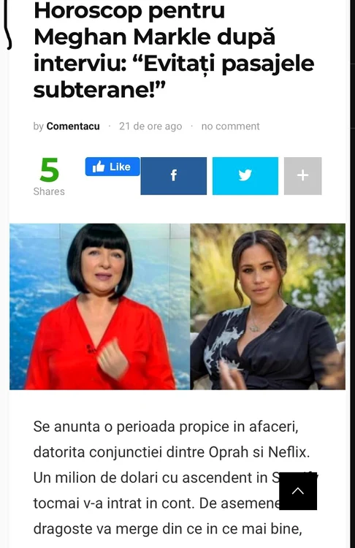
Task: Like the article with Facebook Like
Action: [x=112, y=167]
